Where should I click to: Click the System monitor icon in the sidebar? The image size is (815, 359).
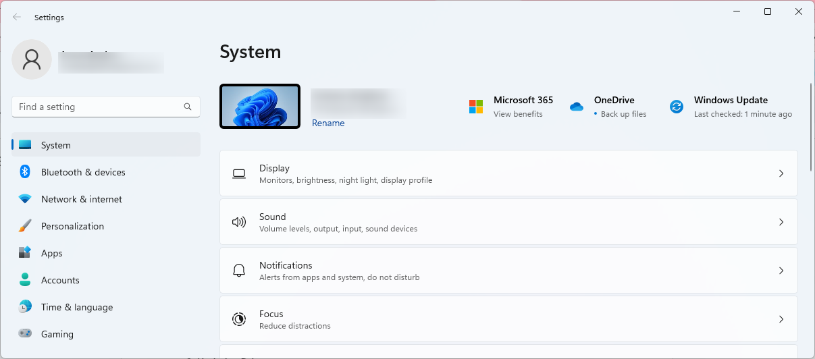click(x=25, y=145)
